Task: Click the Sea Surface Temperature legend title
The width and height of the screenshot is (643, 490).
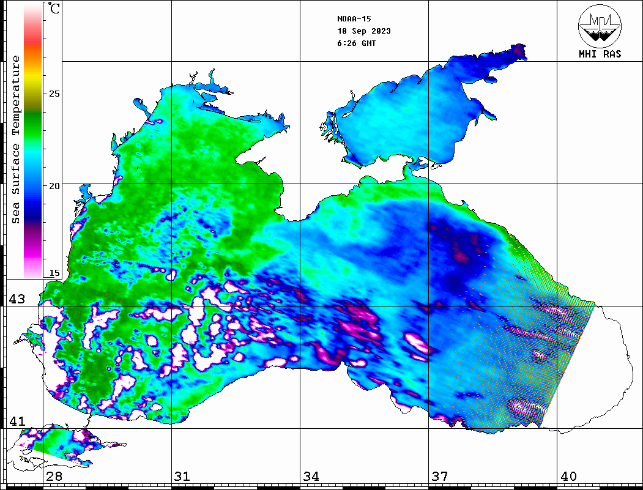Action: 15,139
